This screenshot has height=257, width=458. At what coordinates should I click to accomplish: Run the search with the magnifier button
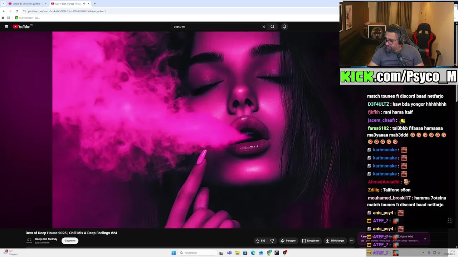pos(272,26)
